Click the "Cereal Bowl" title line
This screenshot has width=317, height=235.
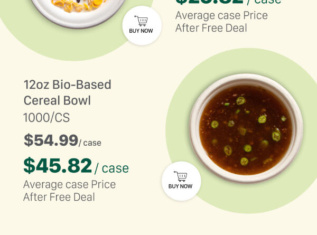click(x=57, y=100)
